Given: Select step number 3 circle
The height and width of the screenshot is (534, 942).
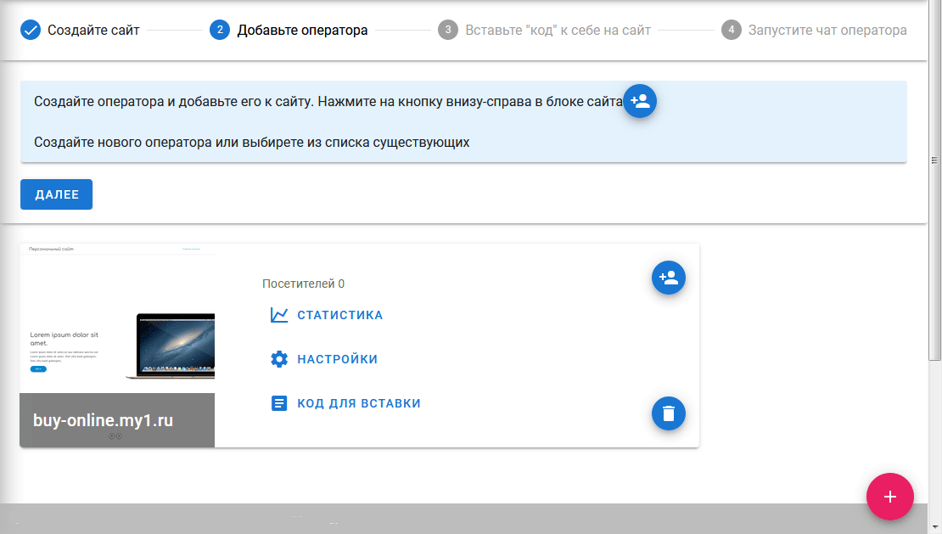Looking at the screenshot, I should (x=447, y=31).
